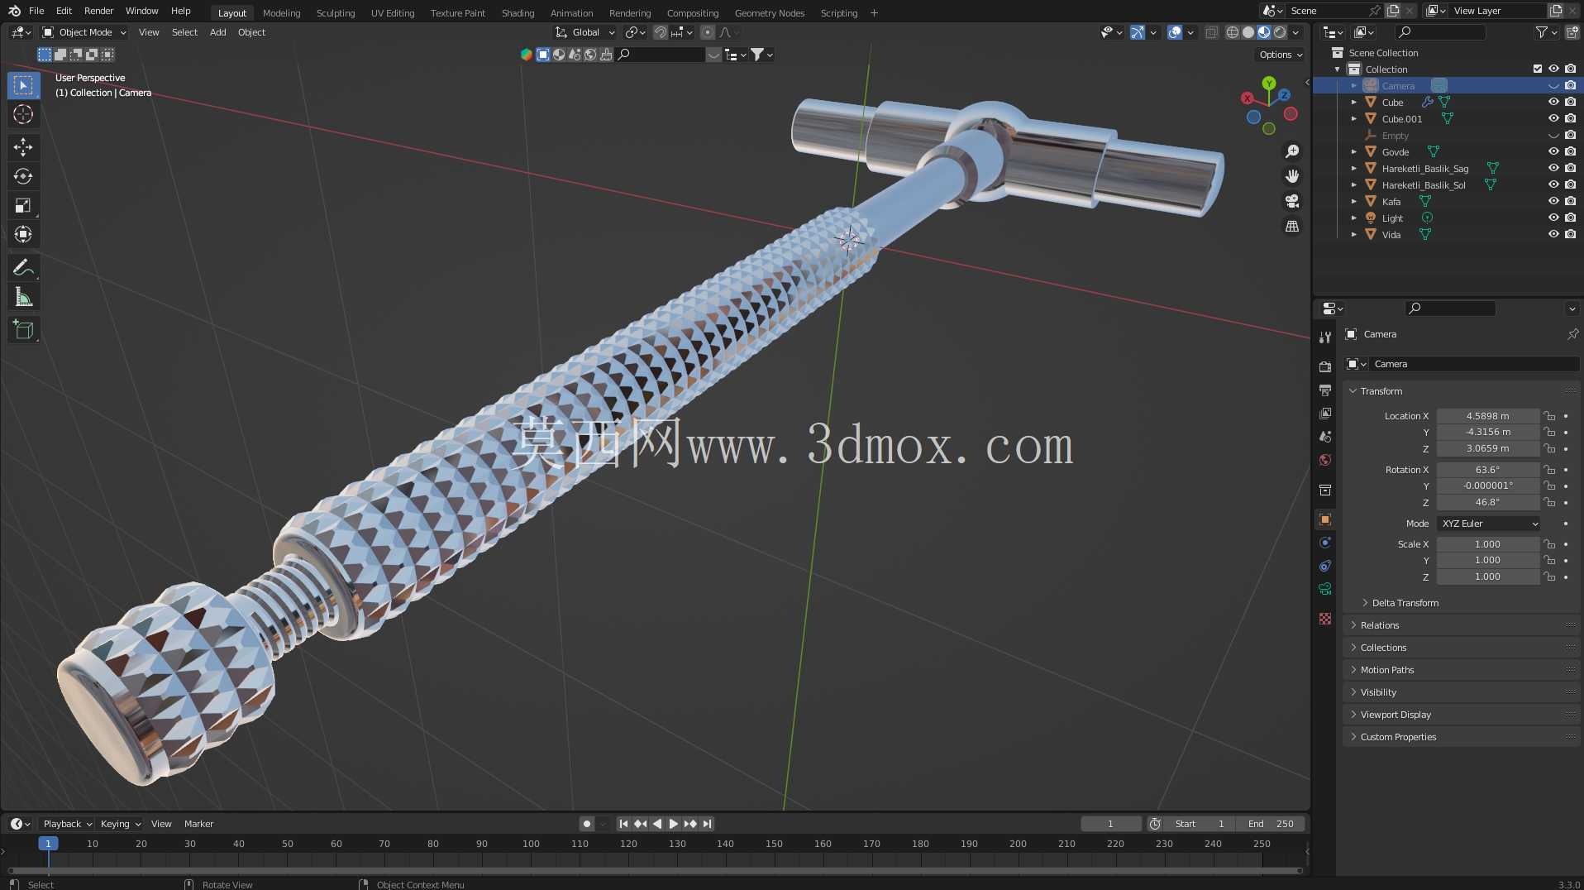
Task: Open the World properties tab
Action: [x=1325, y=460]
